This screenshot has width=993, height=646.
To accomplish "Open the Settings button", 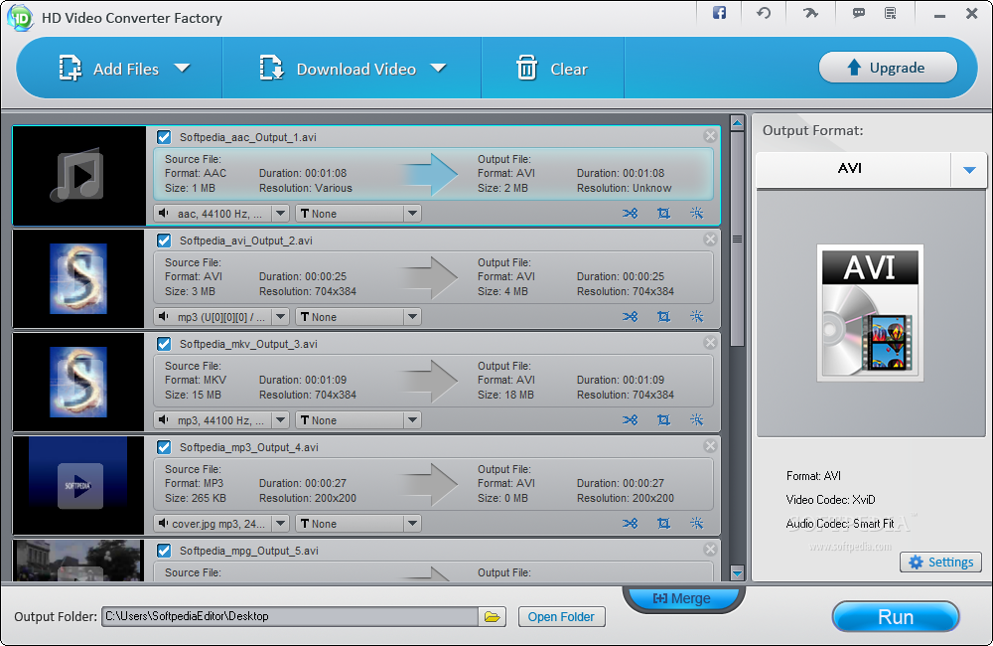I will pyautogui.click(x=940, y=562).
